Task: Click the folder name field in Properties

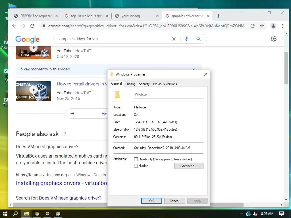Action: [169, 95]
